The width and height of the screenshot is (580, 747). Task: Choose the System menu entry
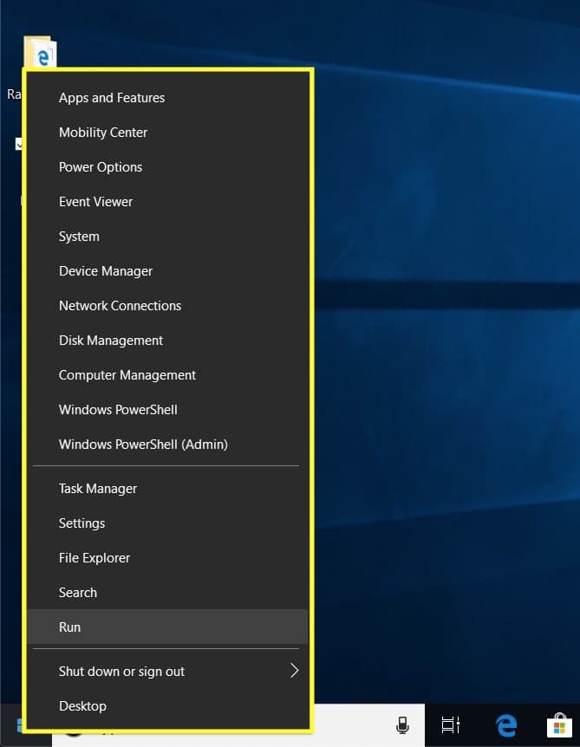tap(167, 237)
